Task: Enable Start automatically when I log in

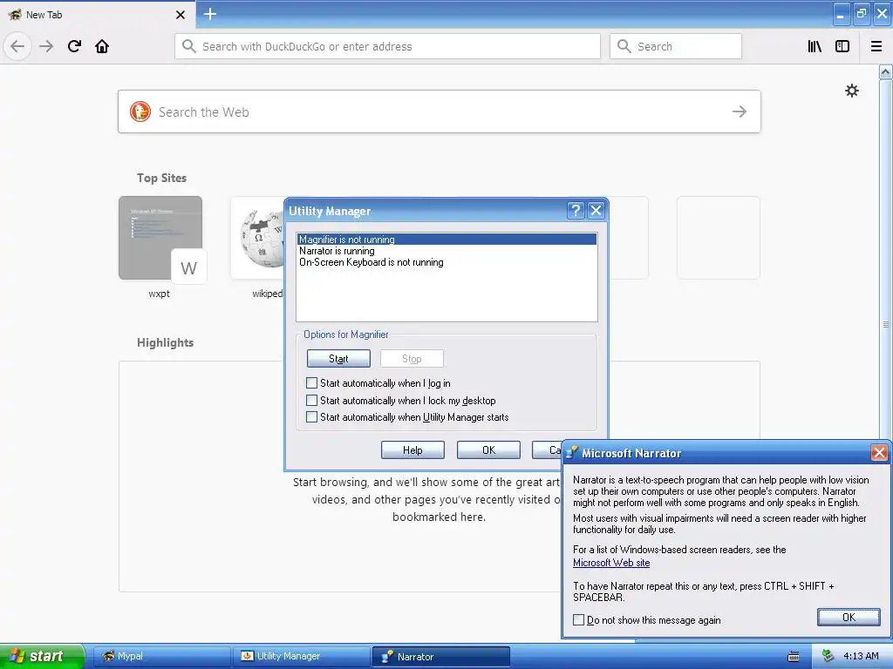Action: 311,383
